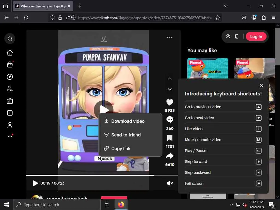Open the Following people icon
The width and height of the screenshot is (280, 210).
click(x=10, y=89)
